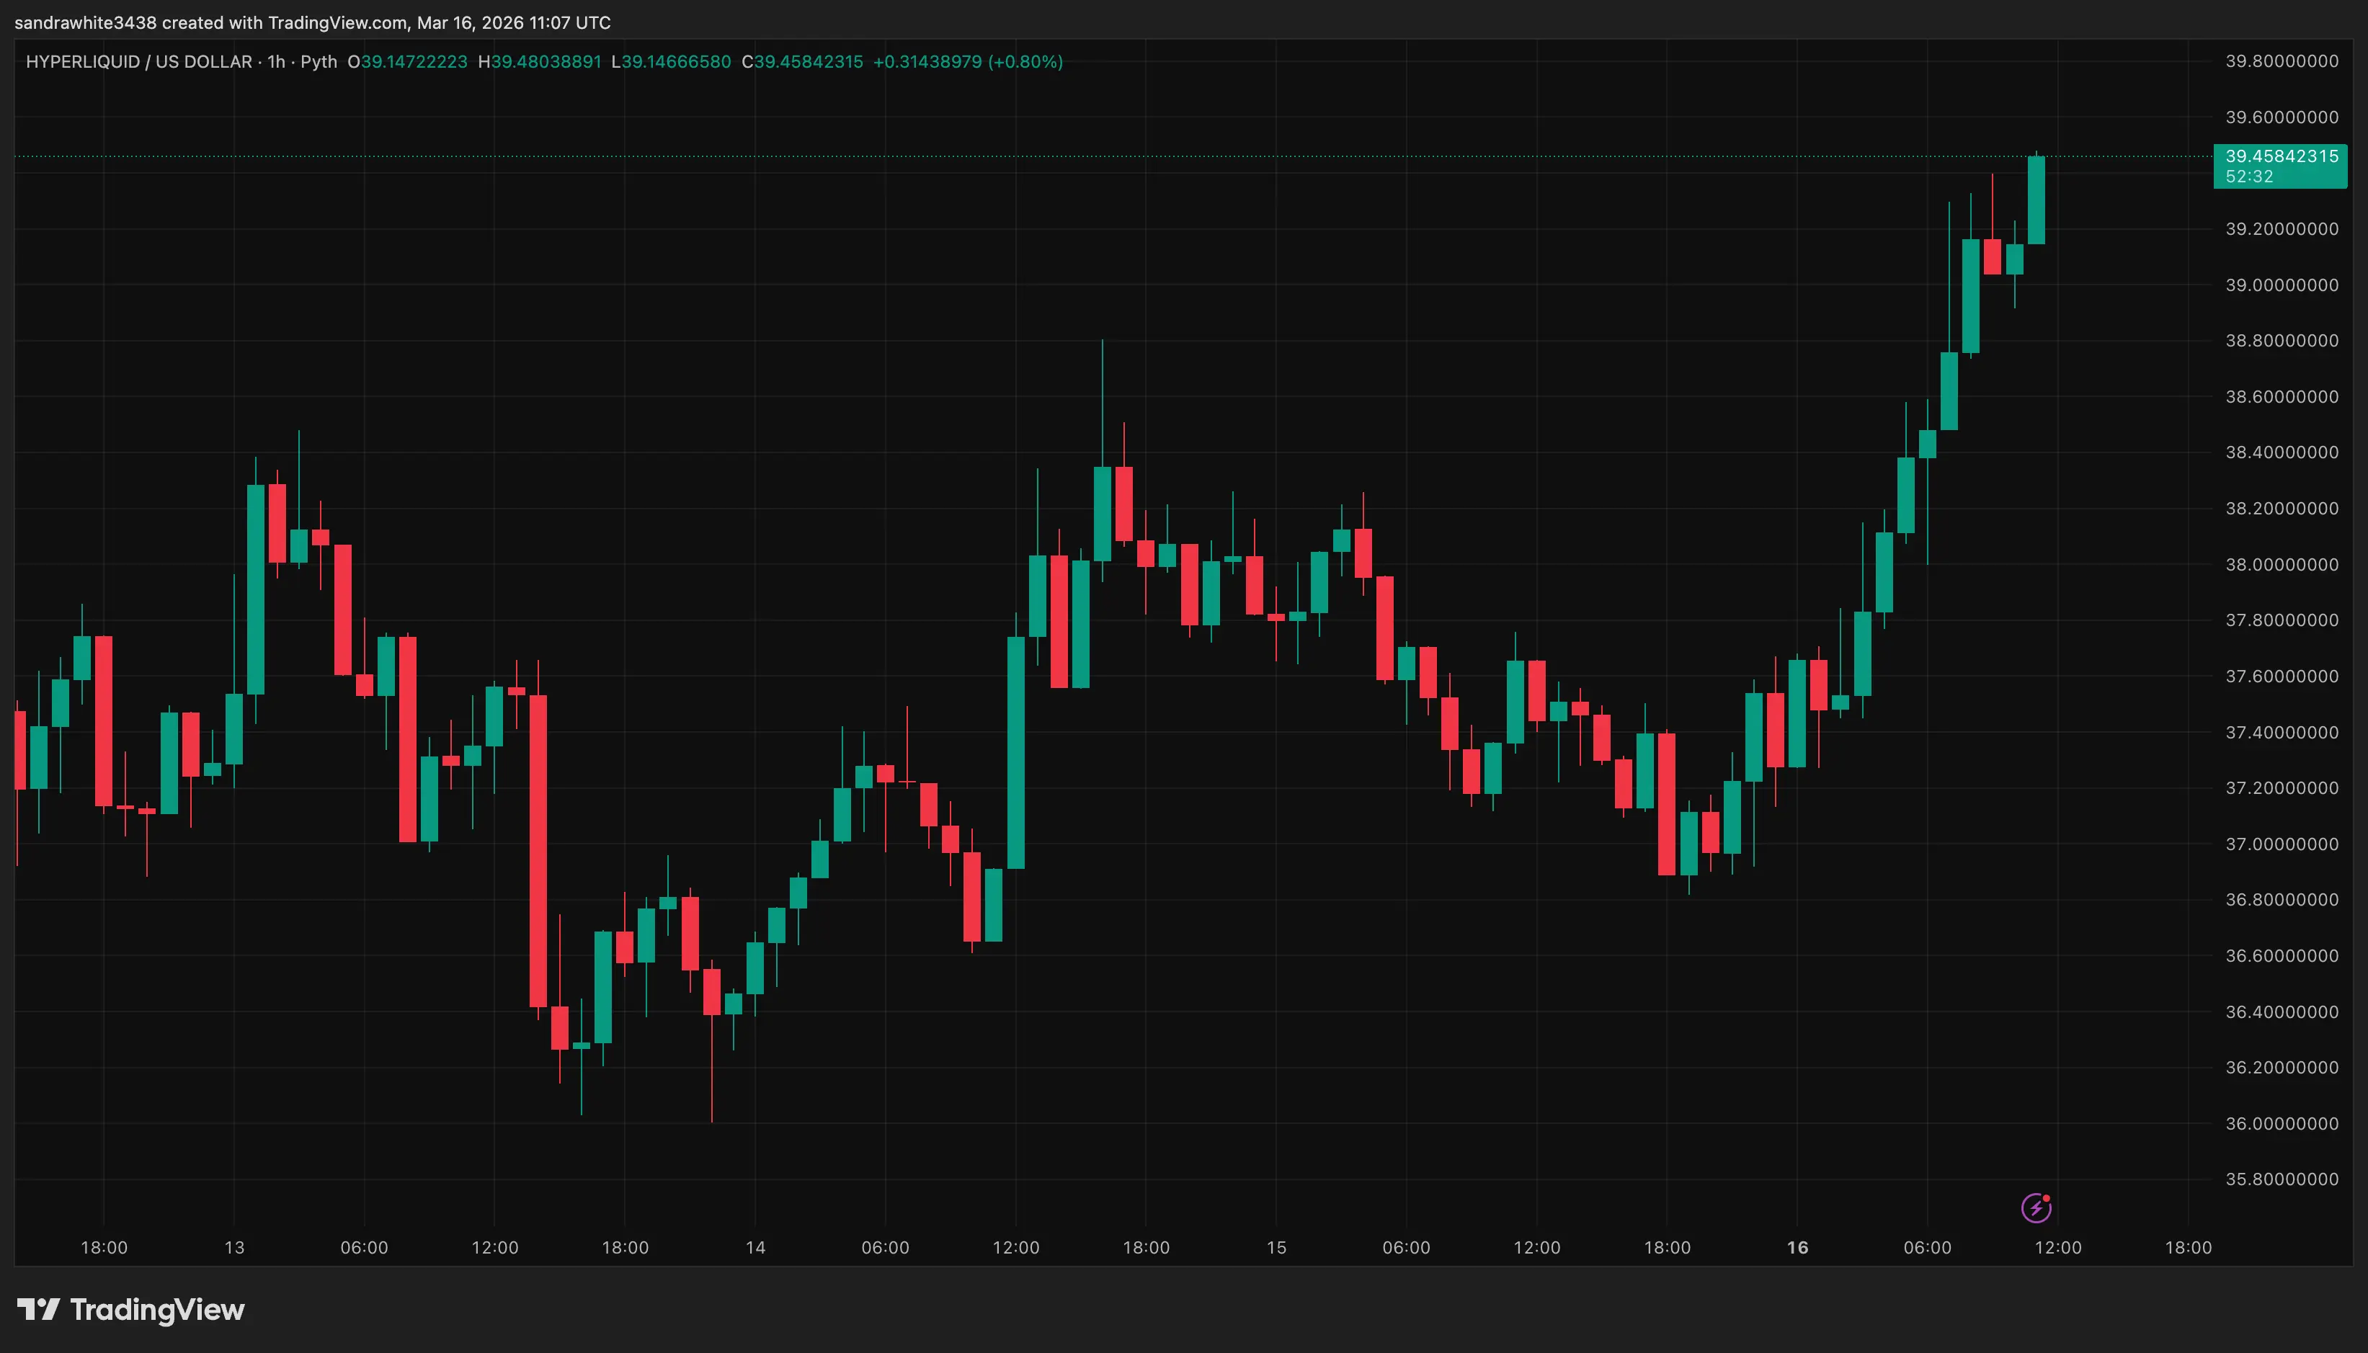2368x1353 pixels.
Task: Click the dashed current price line
Action: (x=1116, y=157)
